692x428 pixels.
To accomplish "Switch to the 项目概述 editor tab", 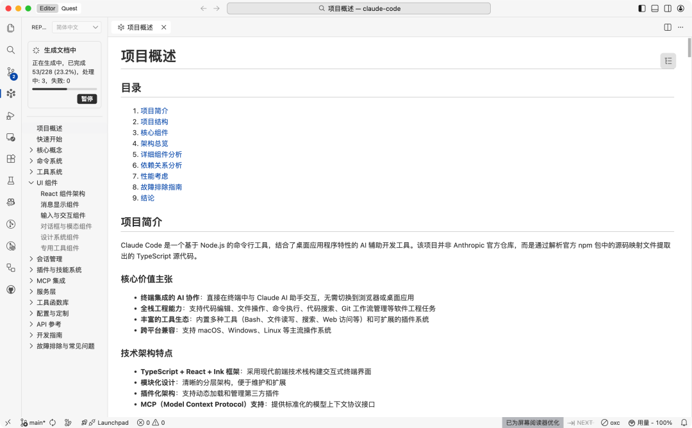I will coord(138,28).
